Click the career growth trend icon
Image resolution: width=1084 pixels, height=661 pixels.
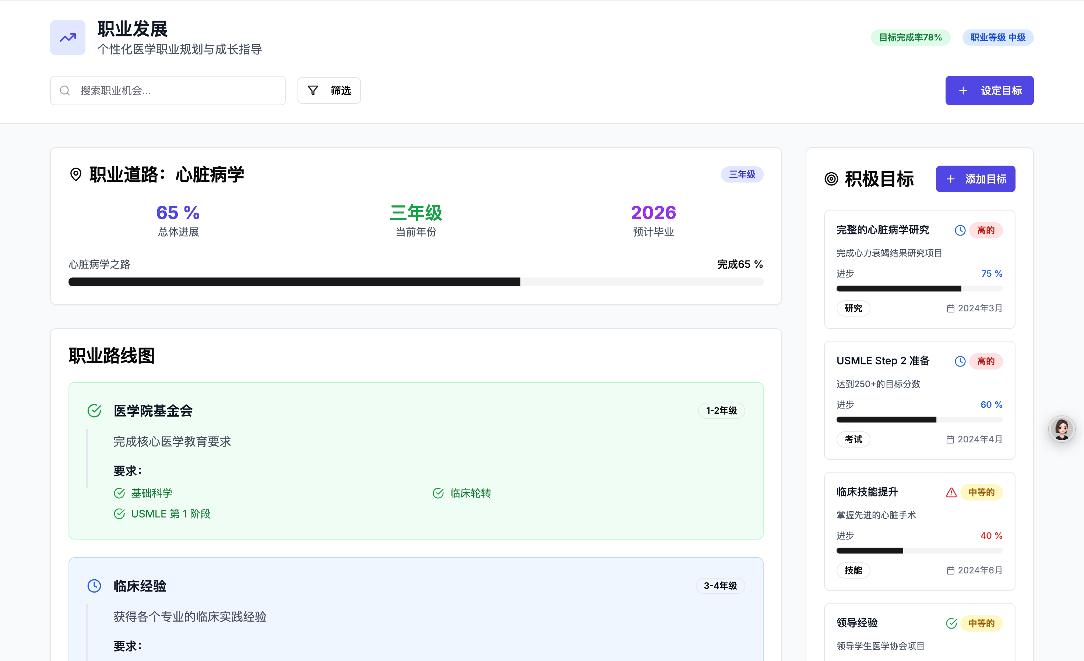tap(67, 38)
